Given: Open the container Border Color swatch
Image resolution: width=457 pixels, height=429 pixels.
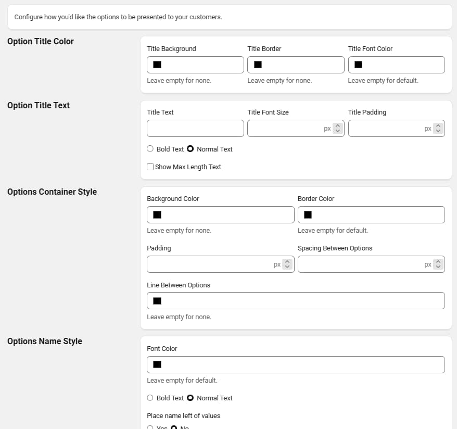Looking at the screenshot, I should 308,215.
